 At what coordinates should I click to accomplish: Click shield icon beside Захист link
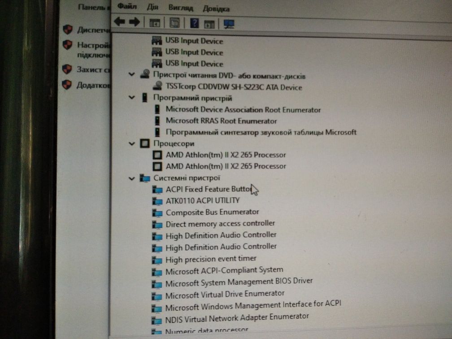[x=67, y=69]
